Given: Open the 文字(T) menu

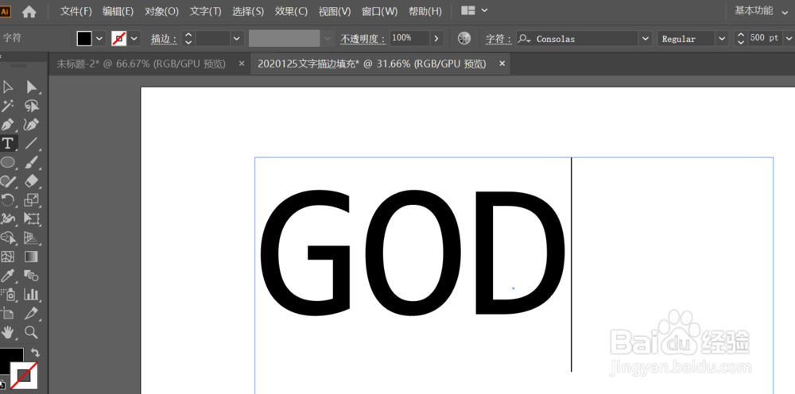Looking at the screenshot, I should click(x=205, y=11).
